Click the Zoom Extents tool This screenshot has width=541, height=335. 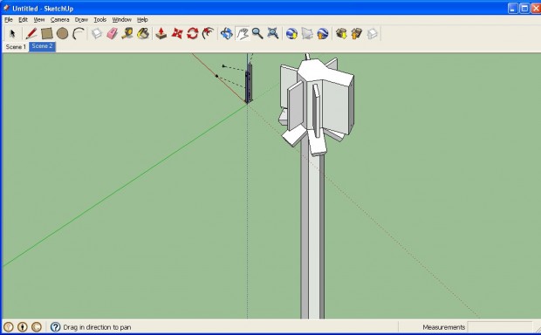pos(273,33)
